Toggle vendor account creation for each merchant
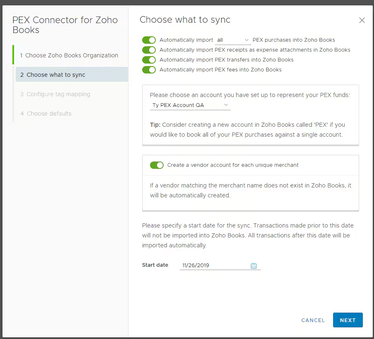 click(x=157, y=165)
